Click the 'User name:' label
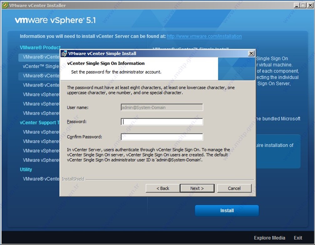315x245 pixels. 78,107
